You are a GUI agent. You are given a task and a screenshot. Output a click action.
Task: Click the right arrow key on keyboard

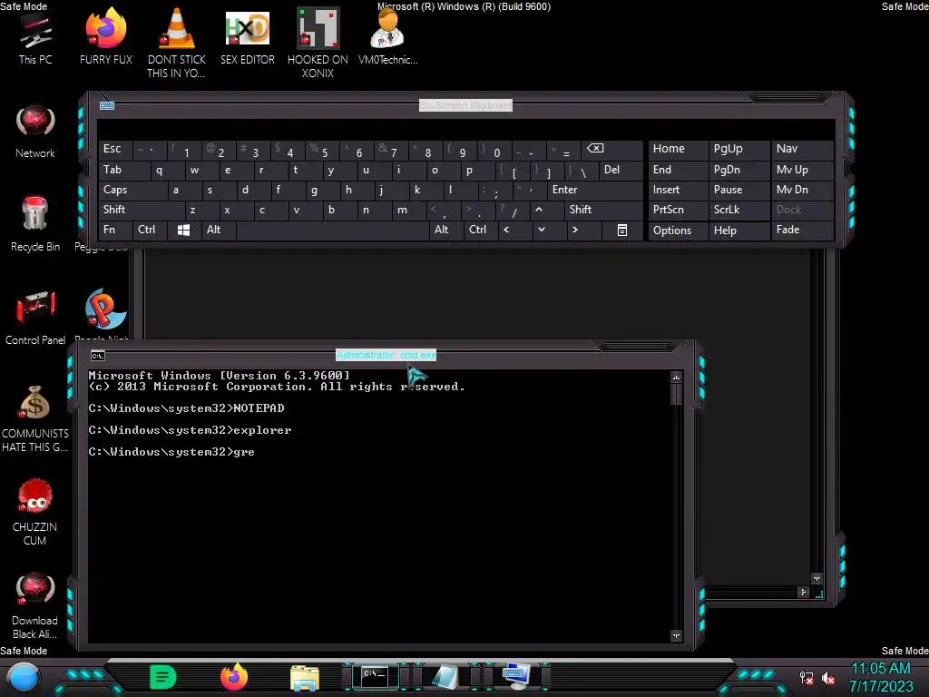[x=583, y=230]
